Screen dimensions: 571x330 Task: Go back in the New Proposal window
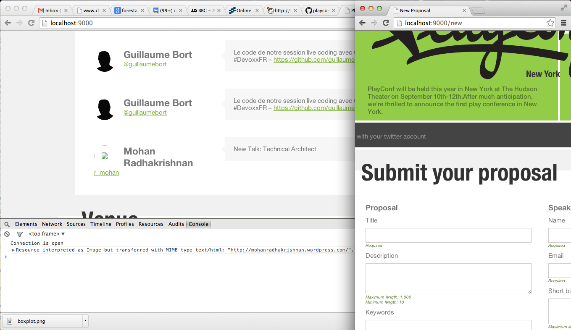coord(363,23)
